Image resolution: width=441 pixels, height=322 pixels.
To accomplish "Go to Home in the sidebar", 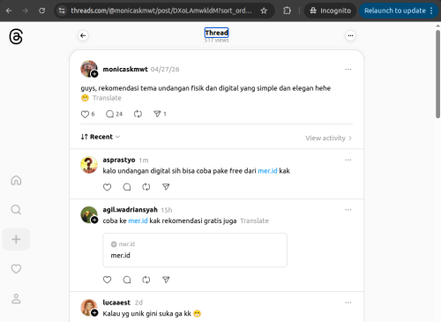I will 16,180.
